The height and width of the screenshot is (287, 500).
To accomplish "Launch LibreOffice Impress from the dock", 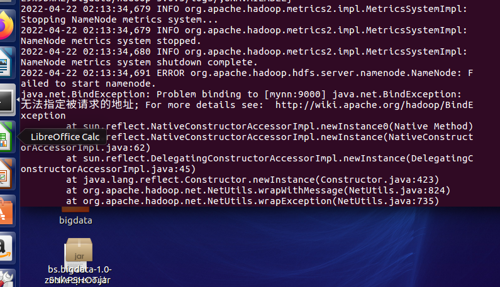I will click(6, 173).
